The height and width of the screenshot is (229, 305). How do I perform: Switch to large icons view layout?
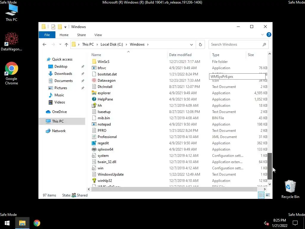[268, 195]
